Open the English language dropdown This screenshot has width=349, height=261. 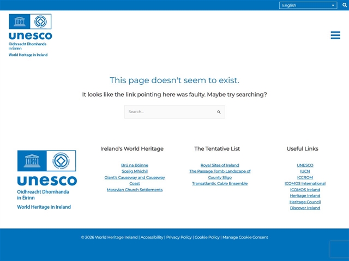pyautogui.click(x=308, y=5)
